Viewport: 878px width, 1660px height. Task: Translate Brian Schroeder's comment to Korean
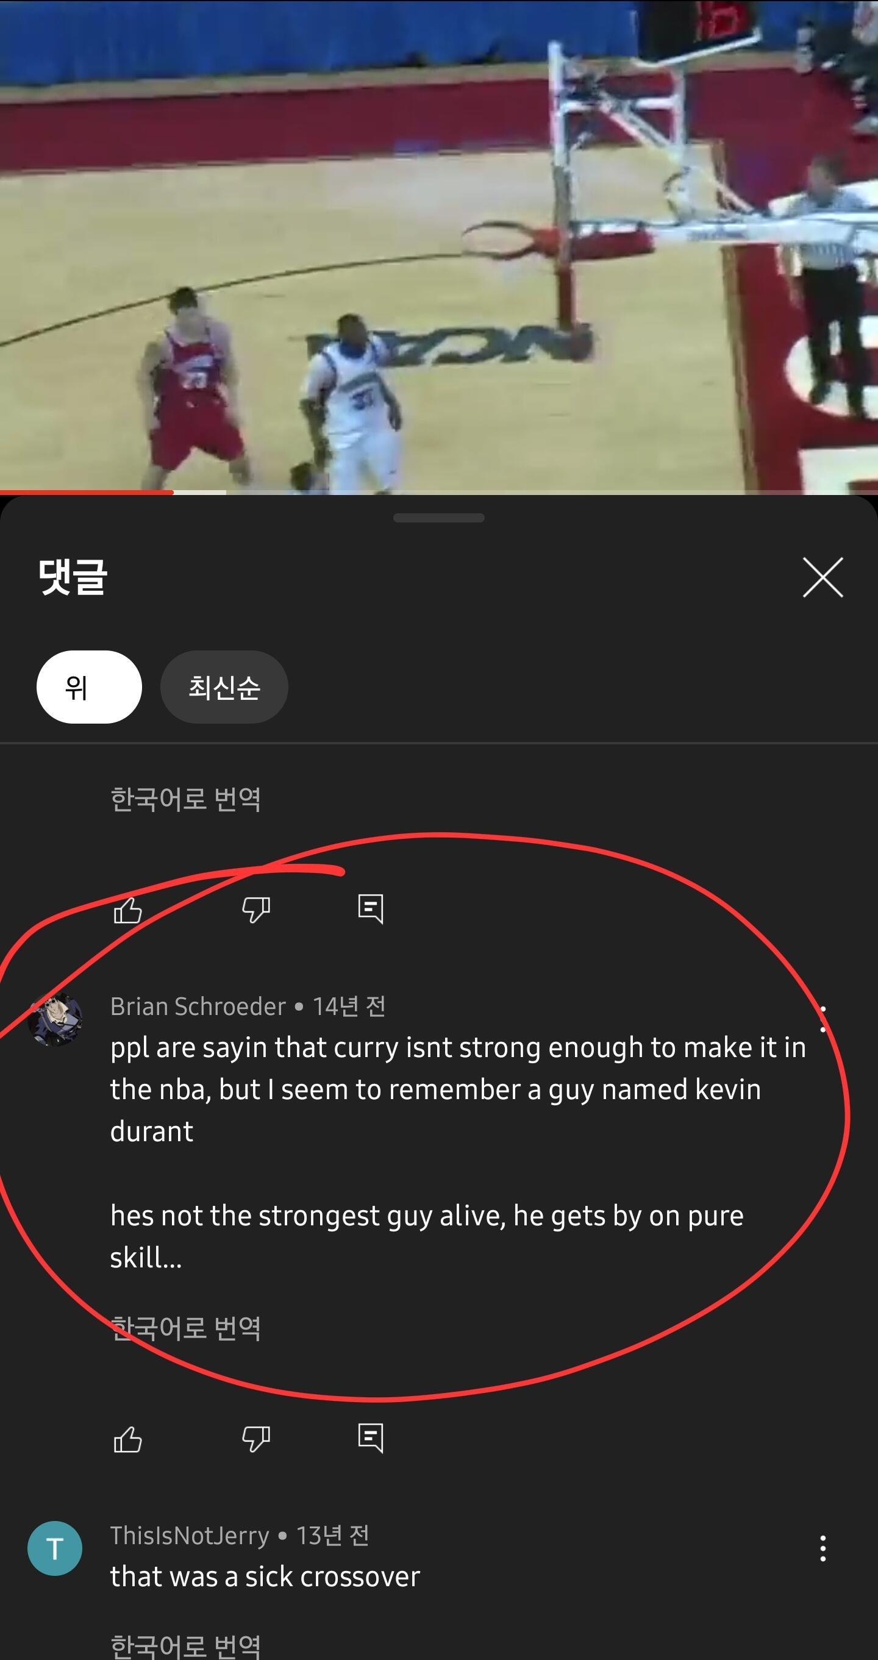point(185,1328)
